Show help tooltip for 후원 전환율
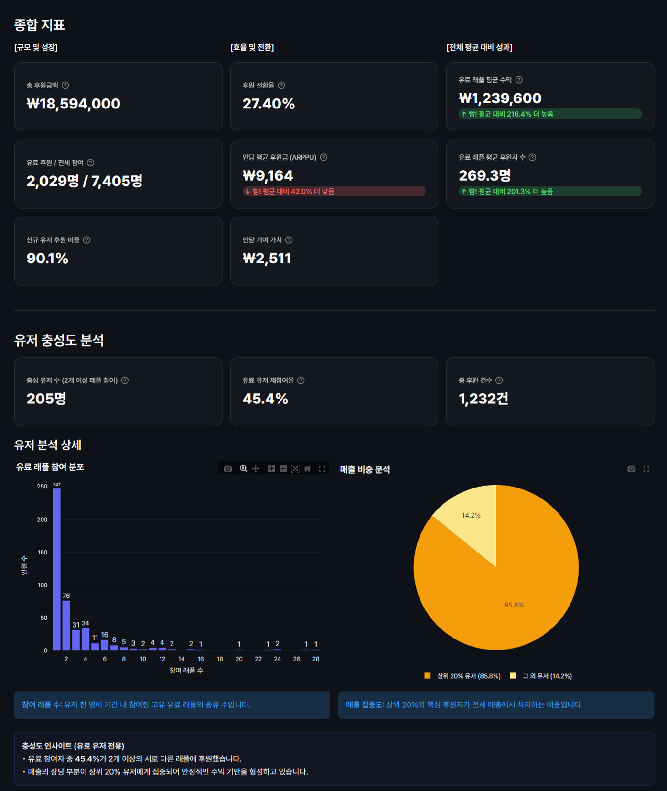Screen dimensions: 667x791 pyautogui.click(x=281, y=85)
